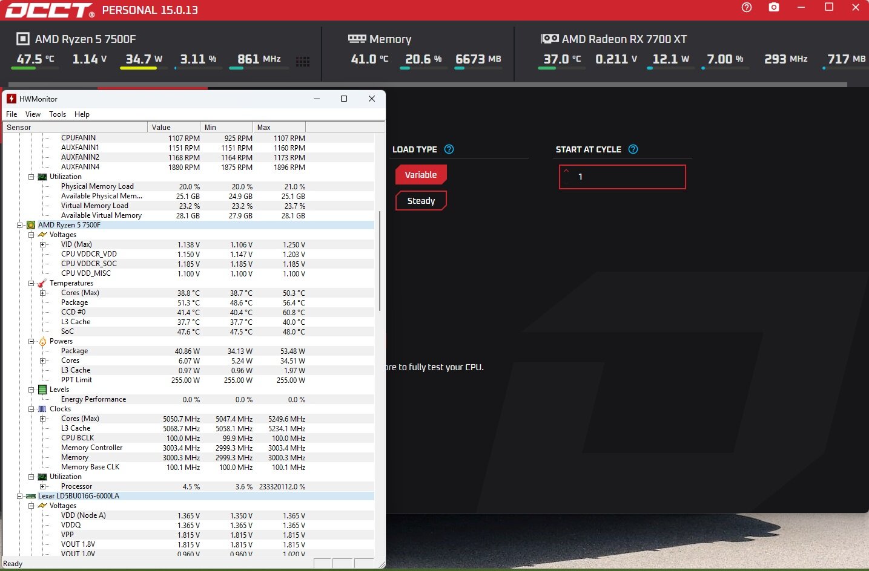Collapse the AMD Ryzen 5 7500F tree node
This screenshot has height=571, width=869.
pyautogui.click(x=19, y=225)
